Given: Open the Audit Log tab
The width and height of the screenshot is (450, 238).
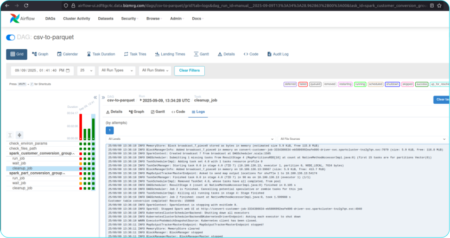Looking at the screenshot, I should coord(278,54).
